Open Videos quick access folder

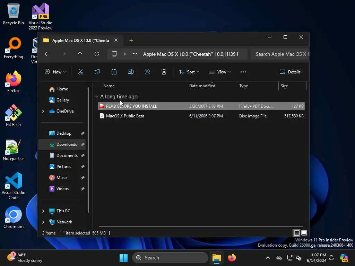[x=62, y=189]
